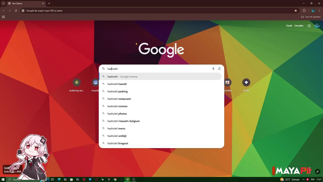This screenshot has height=182, width=323.
Task: Open the Apps grid in bookmarks bar
Action: 3,17
